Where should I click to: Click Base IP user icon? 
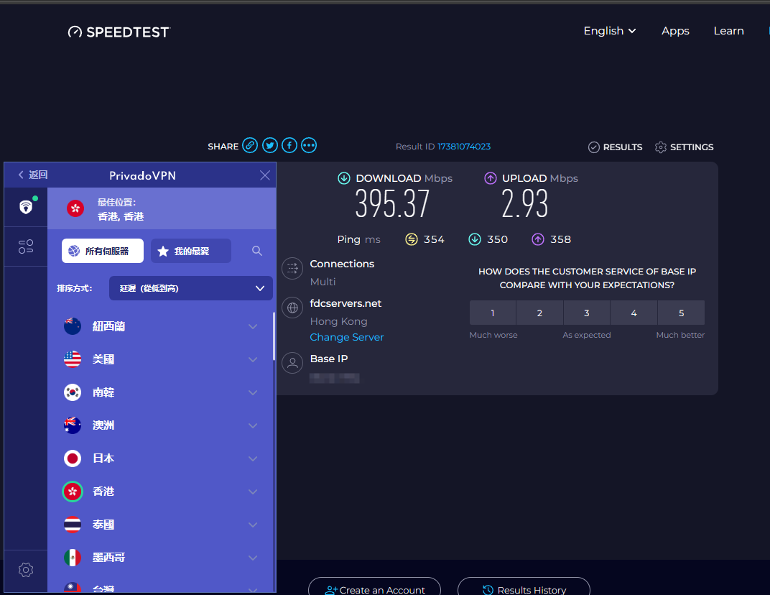click(292, 363)
